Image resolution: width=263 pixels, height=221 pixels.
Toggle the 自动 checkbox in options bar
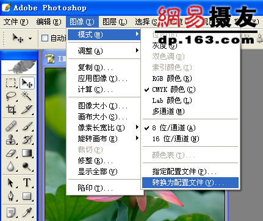tap(45, 38)
